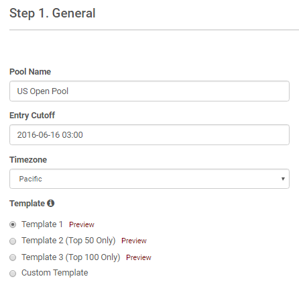Click 'Template 3 (Top 100 Only)' label text

click(x=71, y=257)
